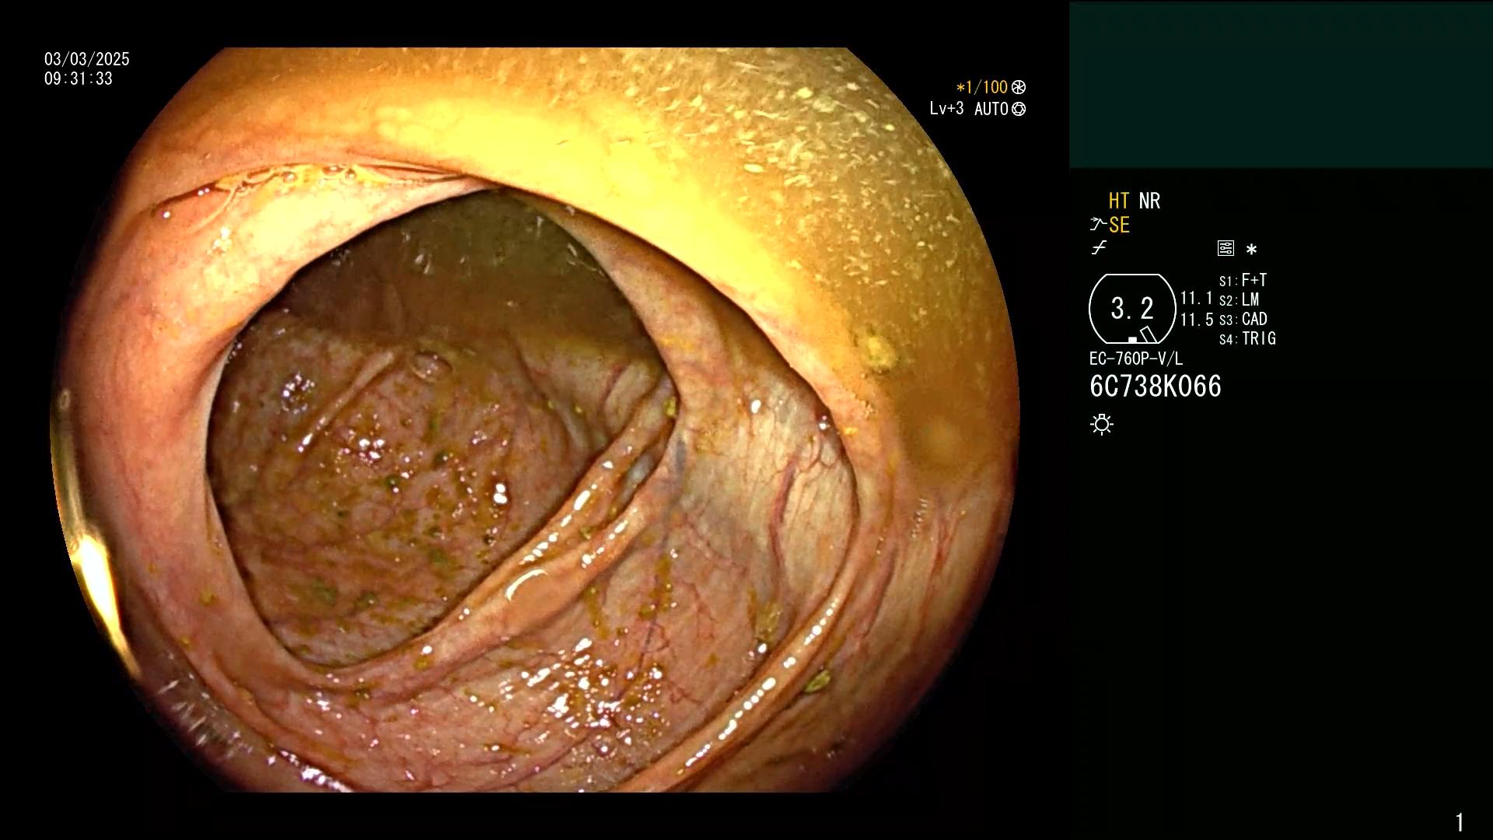Click the S3: CAD switch assignment

click(x=1243, y=319)
